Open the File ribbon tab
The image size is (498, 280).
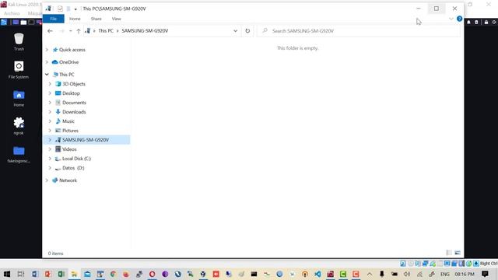pos(54,19)
